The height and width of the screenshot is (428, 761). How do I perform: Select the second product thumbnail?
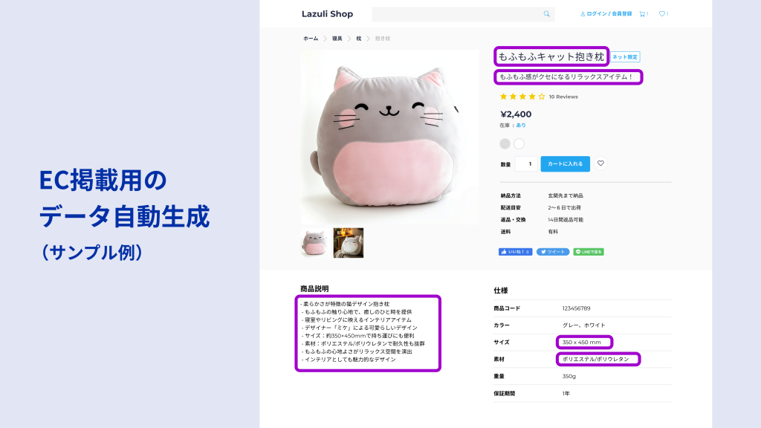[349, 243]
